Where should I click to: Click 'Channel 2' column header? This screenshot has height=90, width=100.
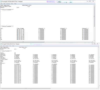coord(63,28)
